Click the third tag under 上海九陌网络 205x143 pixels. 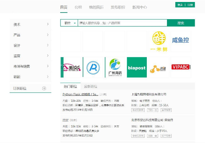[x=166, y=110]
